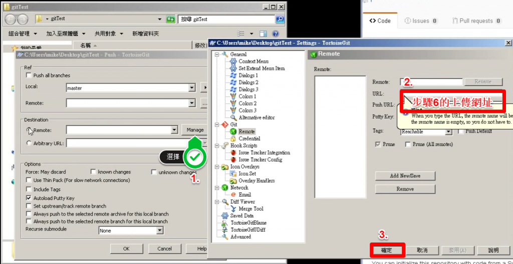
Task: Click the Hook Scripts icon
Action: tap(225, 145)
